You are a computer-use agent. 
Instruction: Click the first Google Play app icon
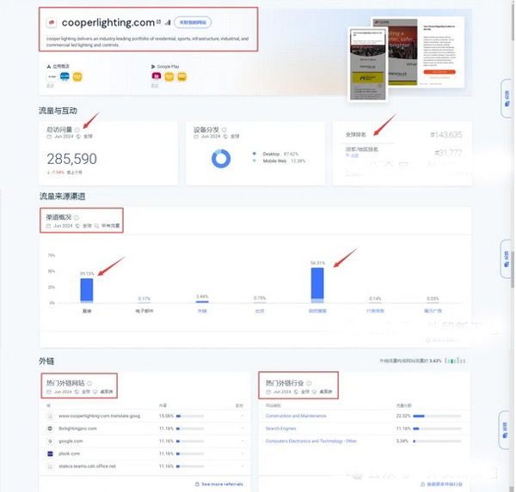click(x=156, y=76)
